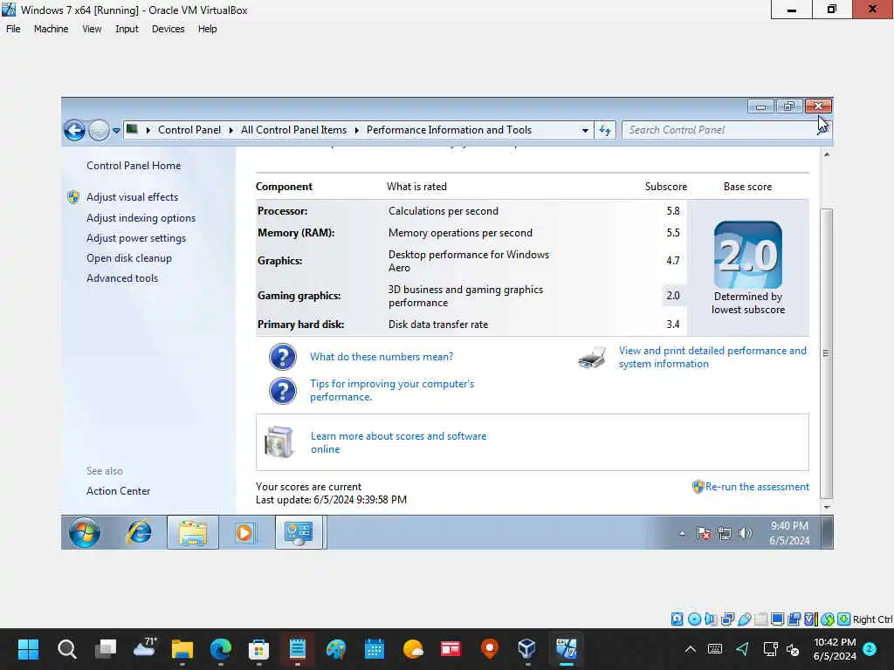Click Show desktop strip in guest taskbar

click(828, 533)
